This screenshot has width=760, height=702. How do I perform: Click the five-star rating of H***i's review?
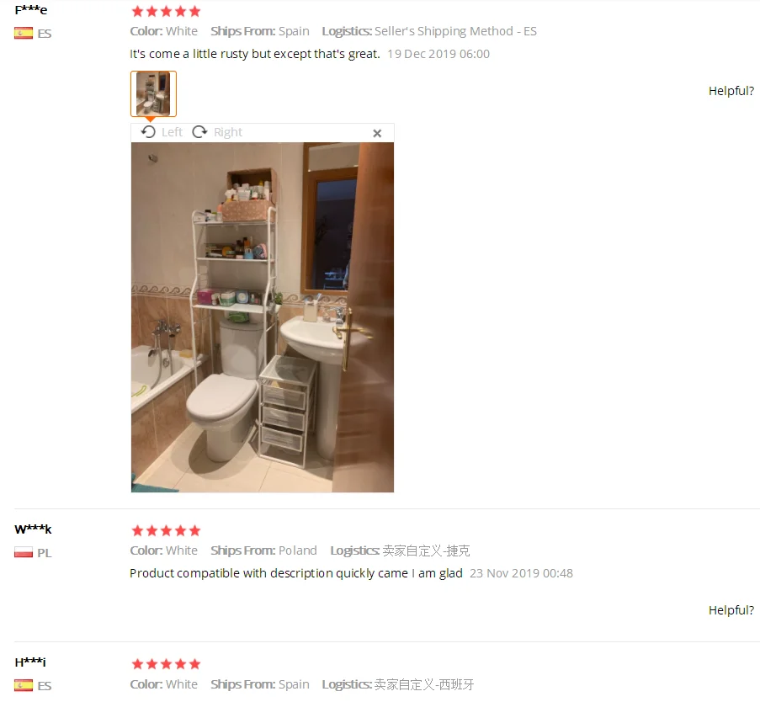[x=166, y=663]
